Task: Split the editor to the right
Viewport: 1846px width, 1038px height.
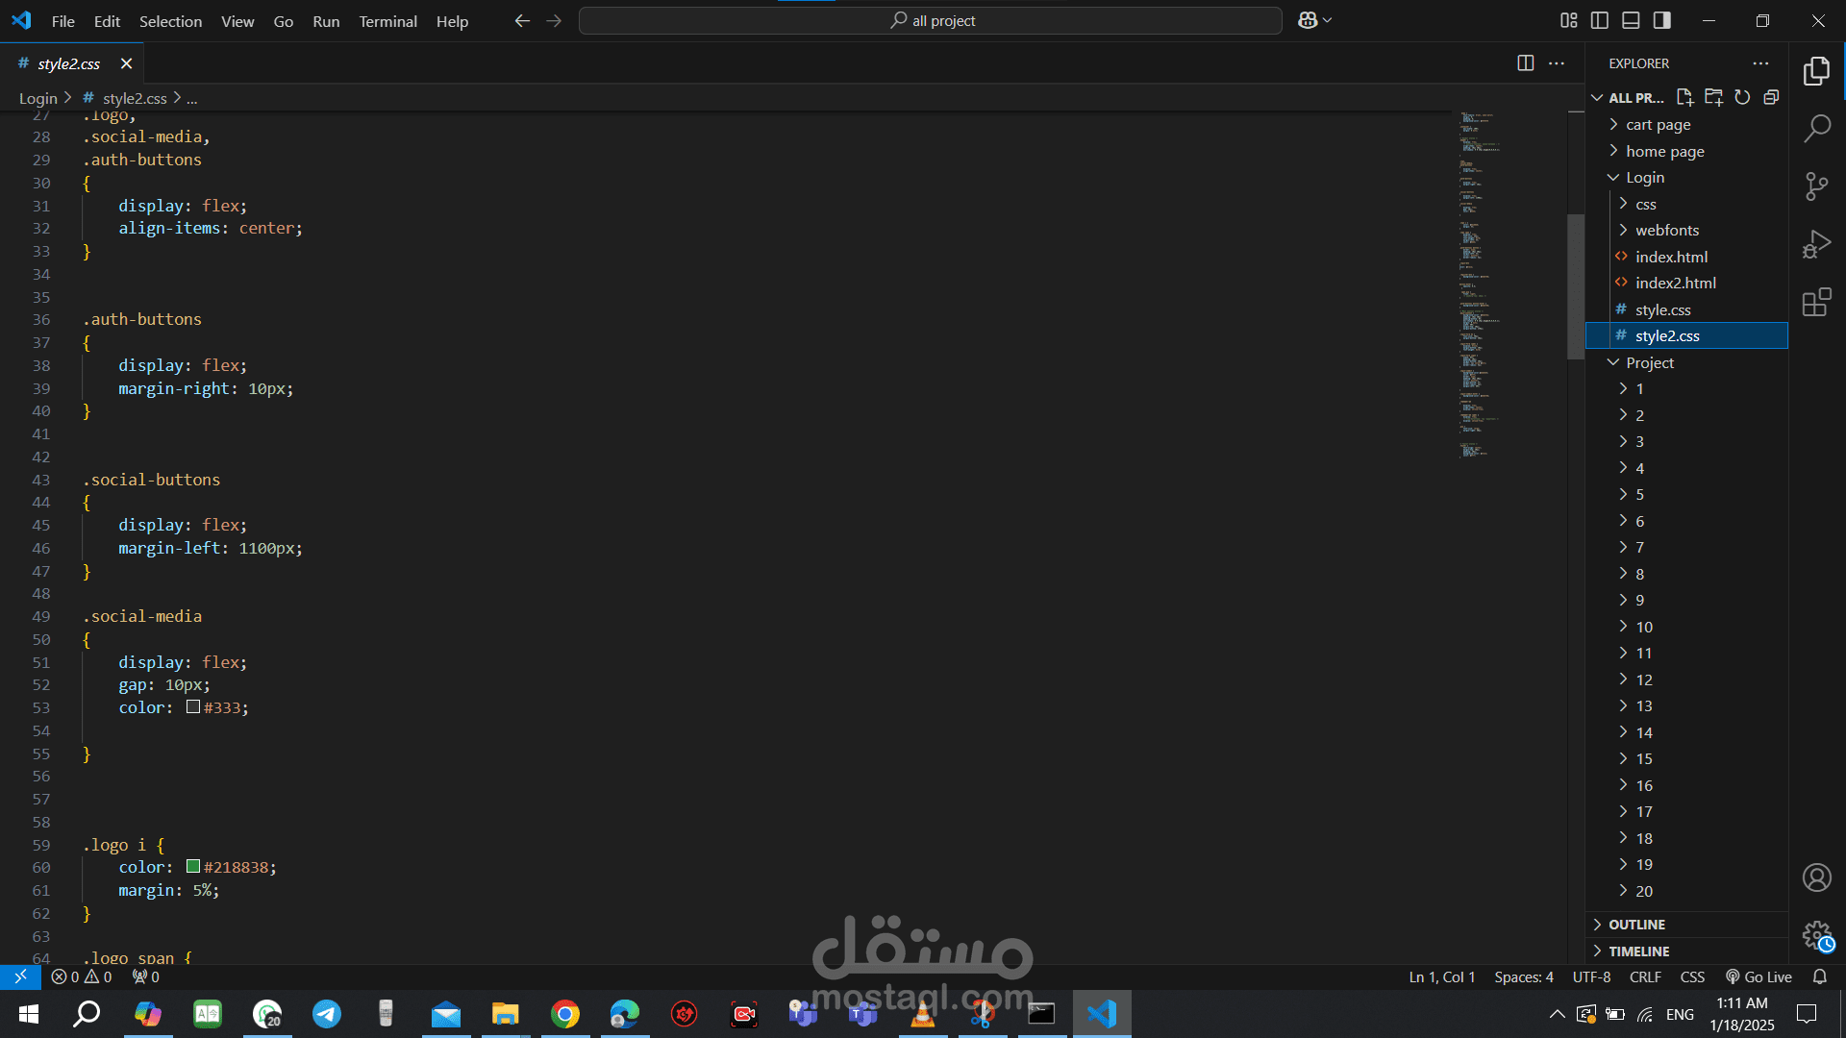Action: click(x=1525, y=63)
